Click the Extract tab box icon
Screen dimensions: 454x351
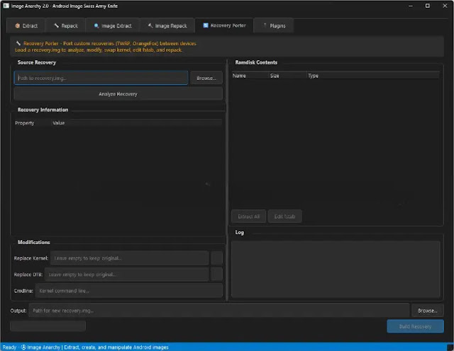18,25
